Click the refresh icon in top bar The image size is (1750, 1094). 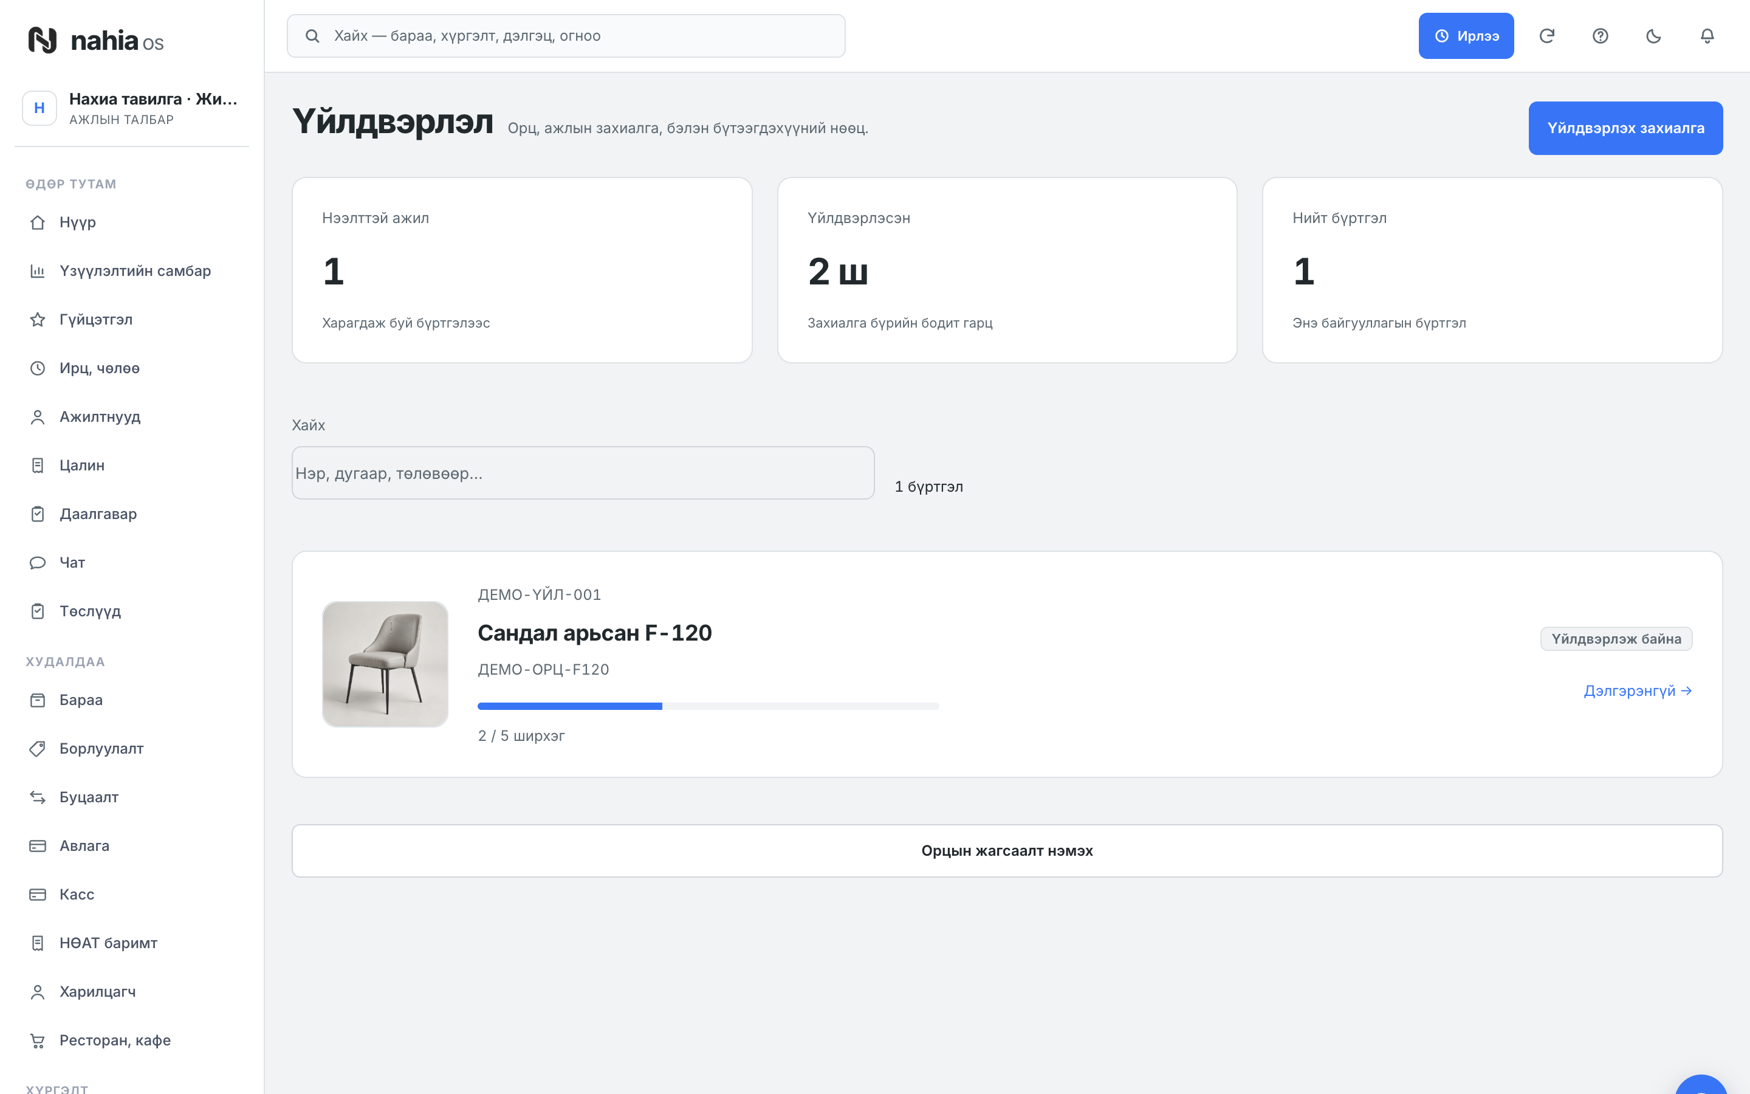(x=1547, y=36)
